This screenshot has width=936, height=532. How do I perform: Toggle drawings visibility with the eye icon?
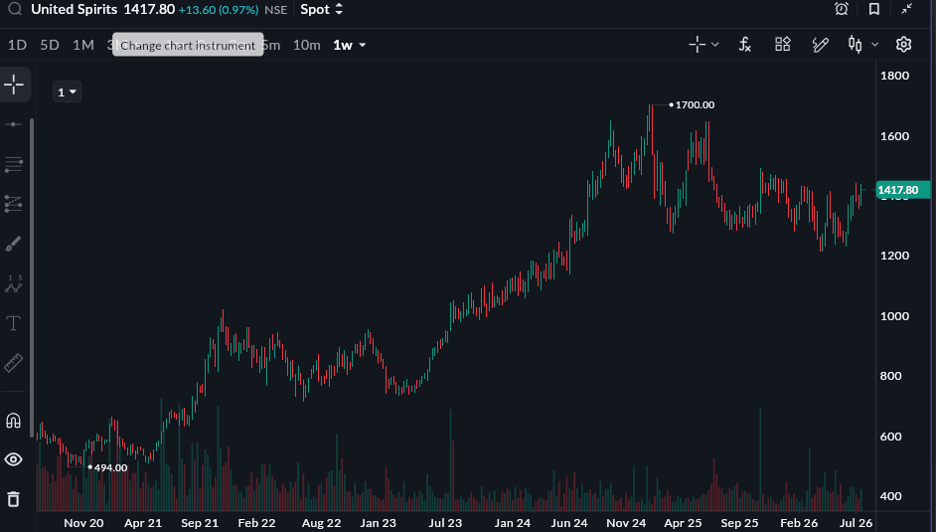(13, 459)
